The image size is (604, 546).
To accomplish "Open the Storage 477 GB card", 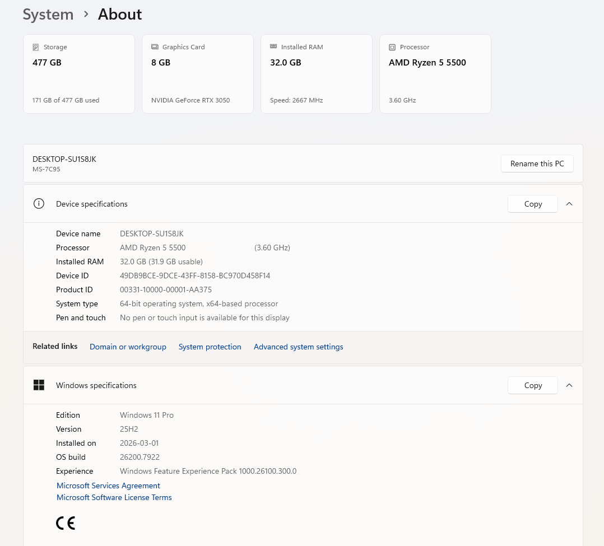I will [79, 74].
